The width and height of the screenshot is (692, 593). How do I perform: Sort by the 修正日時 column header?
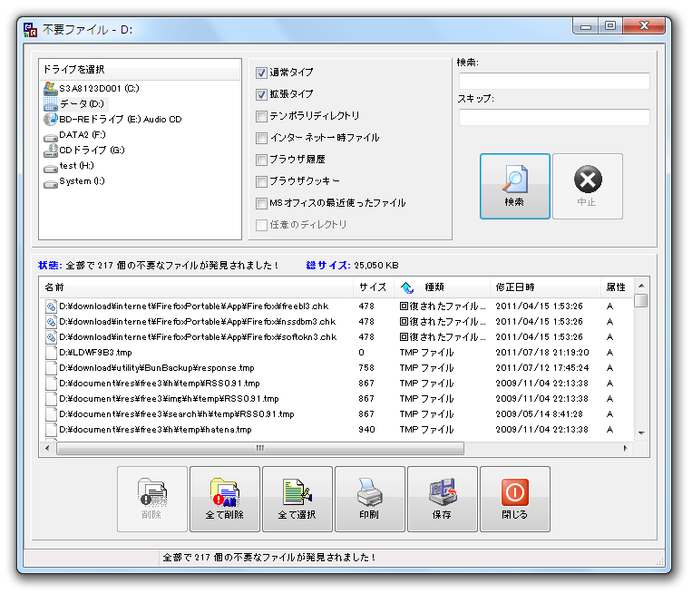pyautogui.click(x=545, y=287)
